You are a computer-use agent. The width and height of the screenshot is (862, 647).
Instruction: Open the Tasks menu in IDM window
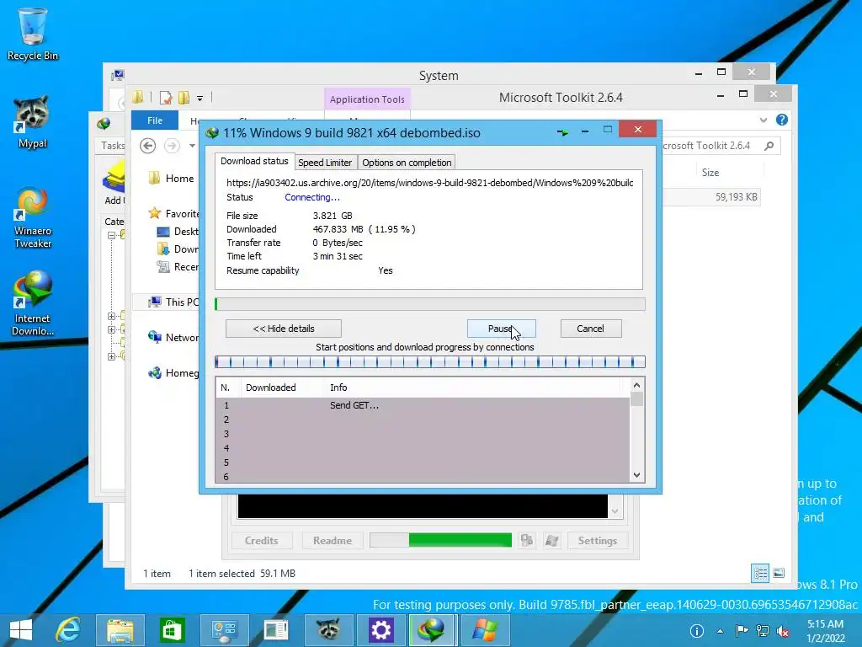tap(112, 145)
